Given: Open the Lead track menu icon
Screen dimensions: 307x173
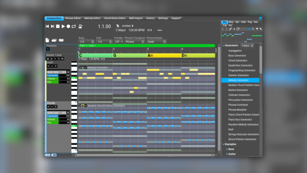Looking at the screenshot, I should (56, 66).
